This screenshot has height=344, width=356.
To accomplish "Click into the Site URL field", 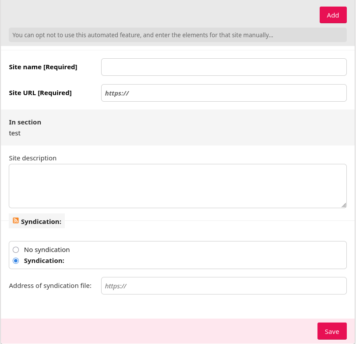I will (x=223, y=93).
